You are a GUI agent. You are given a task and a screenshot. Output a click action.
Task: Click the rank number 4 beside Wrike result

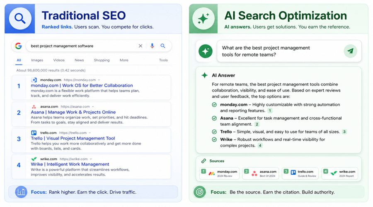[19, 165]
